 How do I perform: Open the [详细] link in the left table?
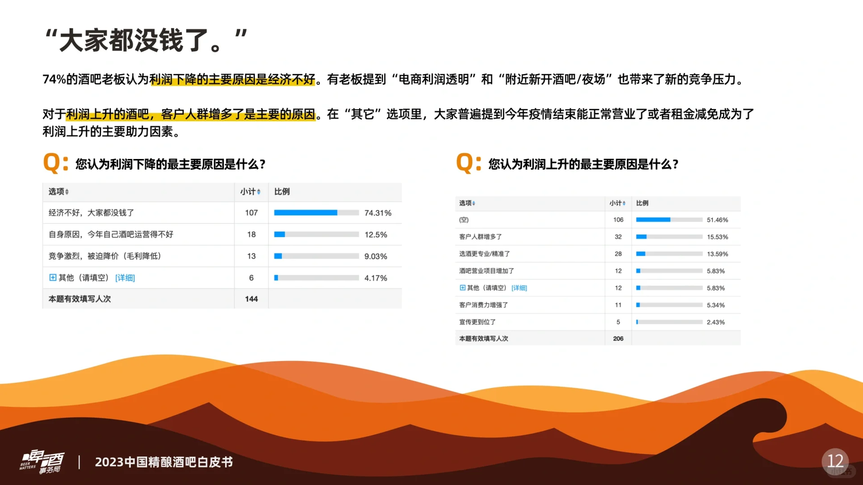125,278
